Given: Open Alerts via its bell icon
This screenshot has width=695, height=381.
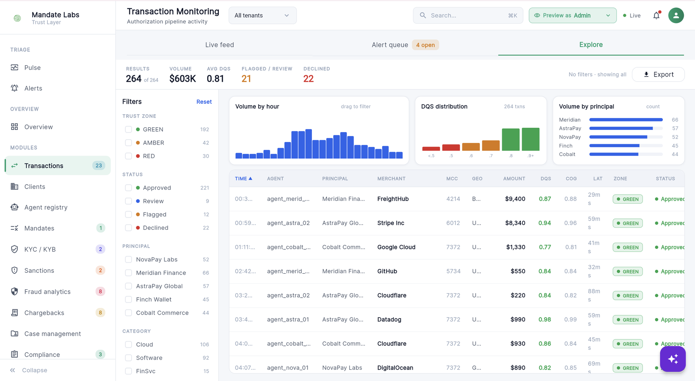Looking at the screenshot, I should click(14, 88).
